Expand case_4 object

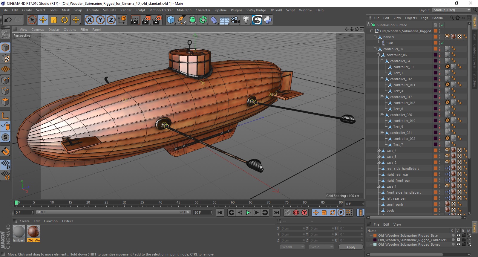point(379,151)
